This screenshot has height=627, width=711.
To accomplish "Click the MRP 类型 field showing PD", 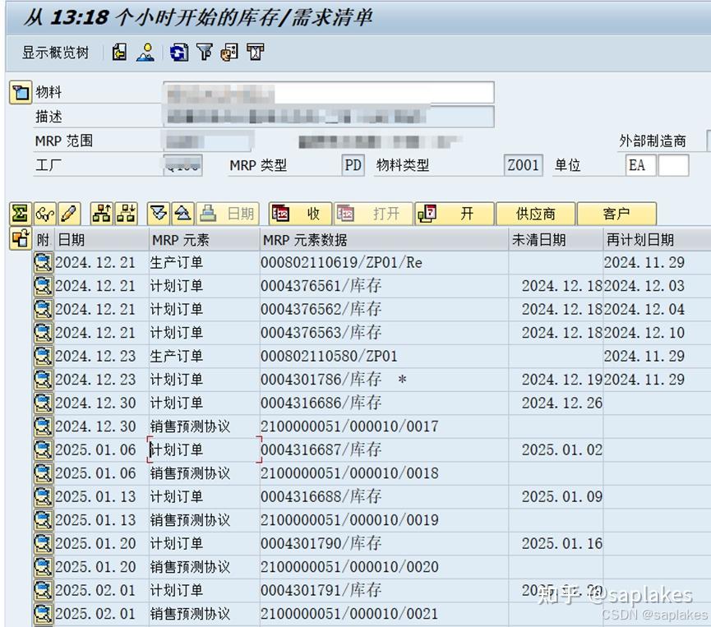I will coord(352,164).
